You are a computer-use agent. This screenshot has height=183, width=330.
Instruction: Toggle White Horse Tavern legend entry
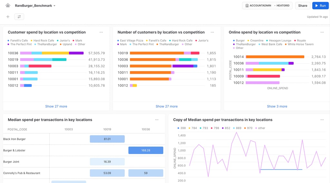point(299,44)
